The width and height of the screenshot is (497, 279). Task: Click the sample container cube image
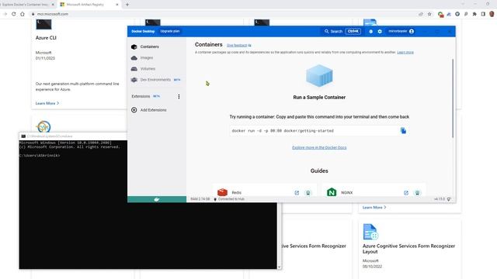[319, 76]
